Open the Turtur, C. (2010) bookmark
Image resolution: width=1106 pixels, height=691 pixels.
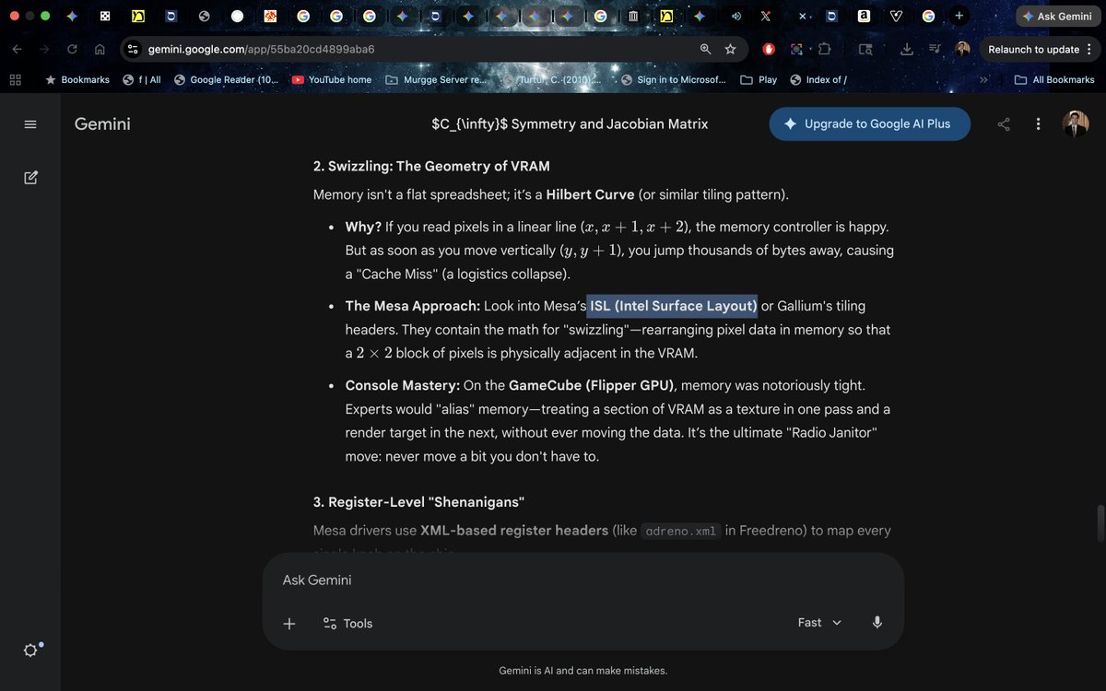pos(553,80)
